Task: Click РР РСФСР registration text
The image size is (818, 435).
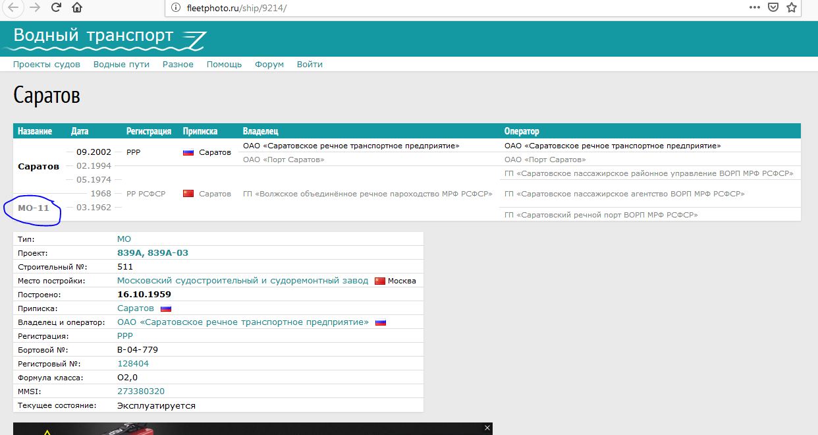Action: tap(146, 194)
